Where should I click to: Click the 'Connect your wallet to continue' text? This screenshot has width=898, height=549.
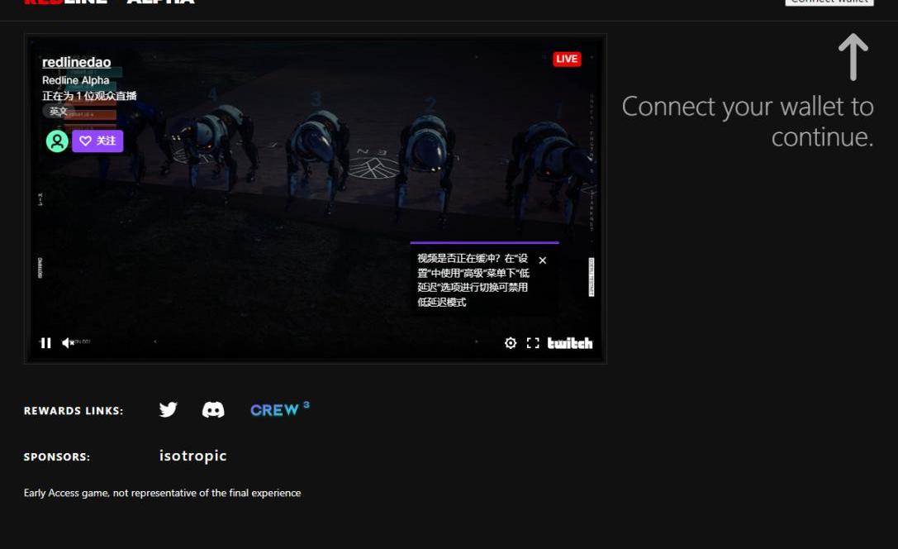[x=748, y=122]
